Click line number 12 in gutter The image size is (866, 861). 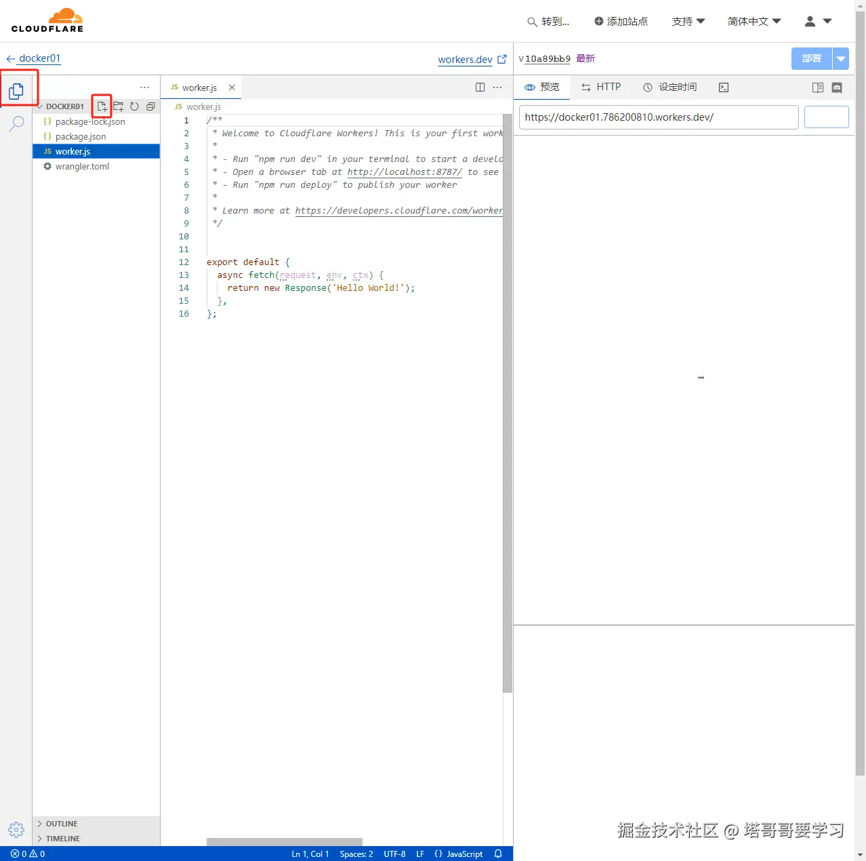[184, 262]
